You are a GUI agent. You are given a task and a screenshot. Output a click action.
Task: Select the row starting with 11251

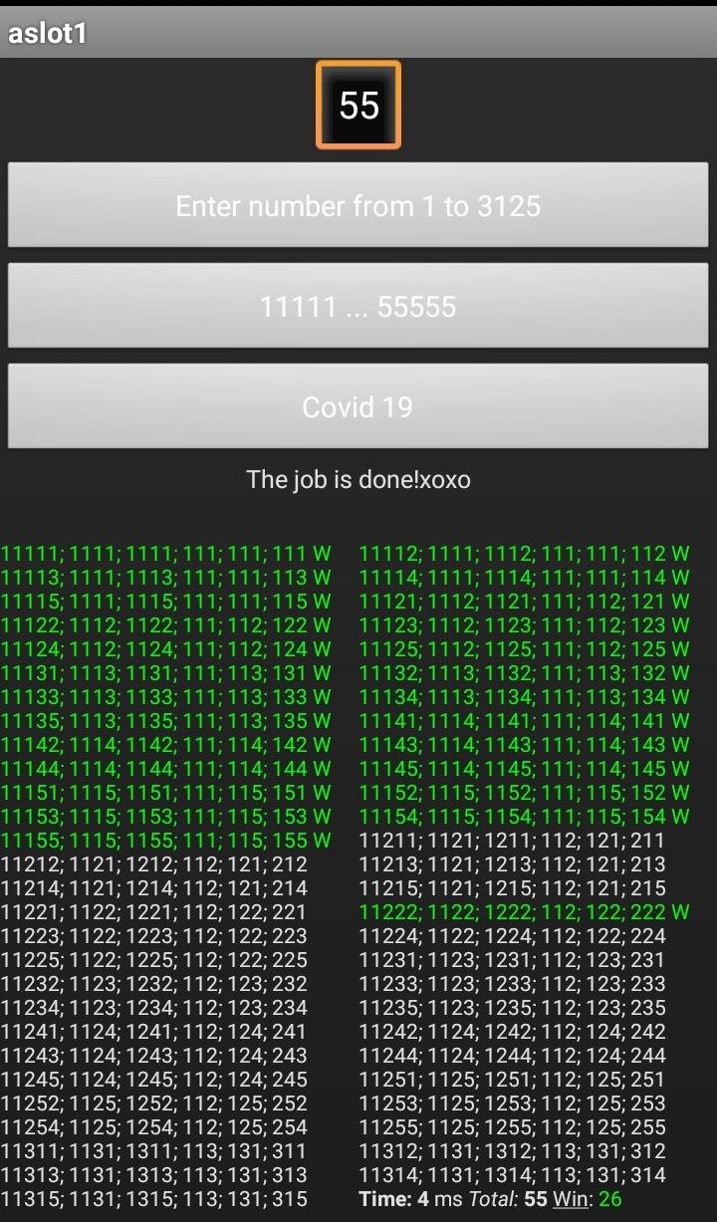(x=512, y=1079)
